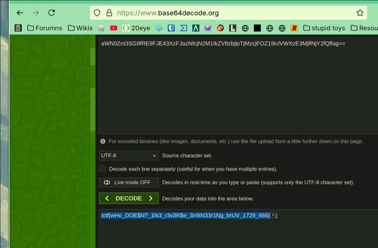378x248 pixels.
Task: Open the Bitwarden shield bookmark
Action: tap(171, 28)
